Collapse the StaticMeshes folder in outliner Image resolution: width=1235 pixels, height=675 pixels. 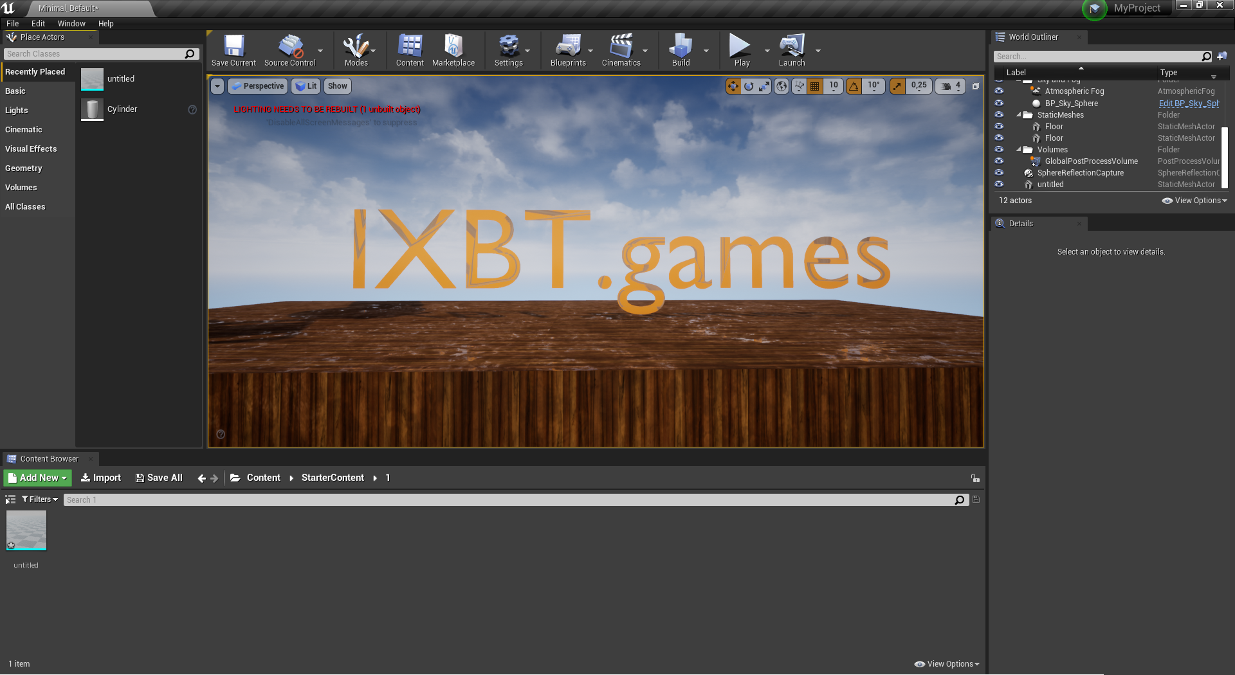(1019, 115)
